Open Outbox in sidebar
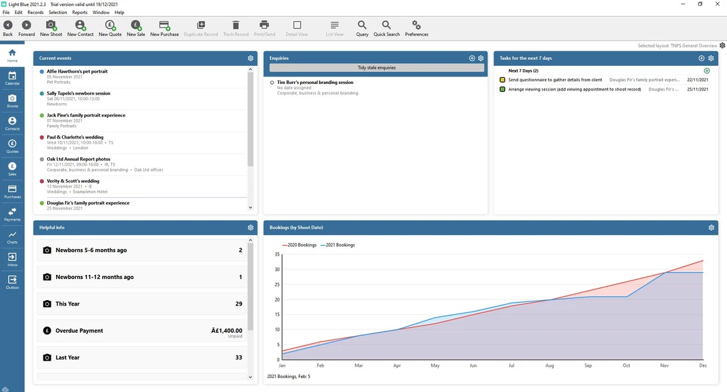 pos(12,282)
